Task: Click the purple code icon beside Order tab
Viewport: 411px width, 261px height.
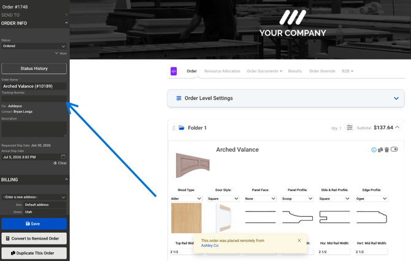Action: (x=174, y=71)
